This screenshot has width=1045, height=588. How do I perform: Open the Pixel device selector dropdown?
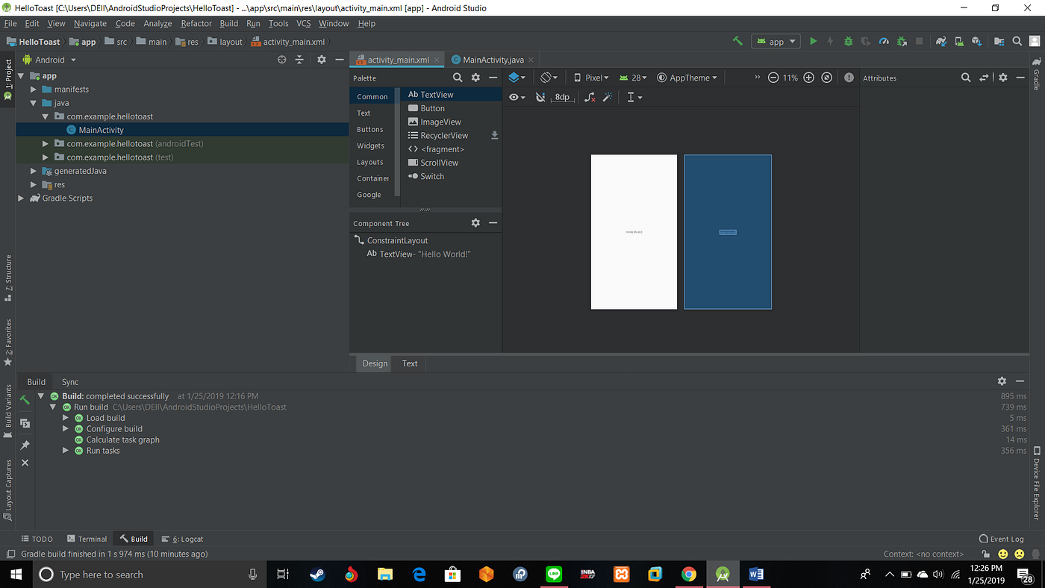[x=593, y=77]
